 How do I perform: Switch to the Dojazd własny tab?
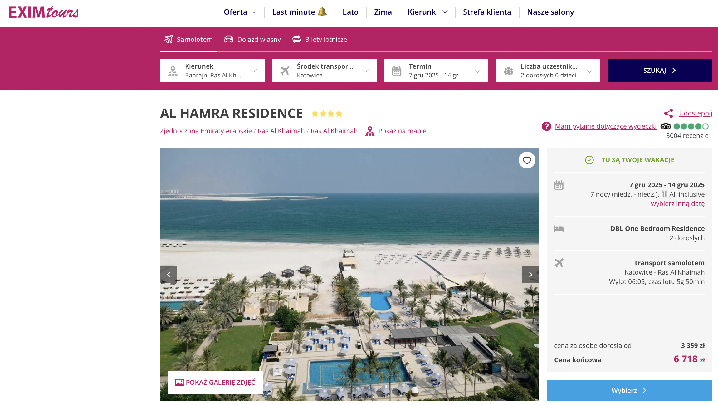[x=253, y=39]
